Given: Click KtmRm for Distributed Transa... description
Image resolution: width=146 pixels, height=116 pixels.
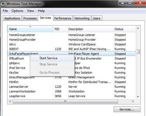Looking at the screenshot, I should (90, 82).
